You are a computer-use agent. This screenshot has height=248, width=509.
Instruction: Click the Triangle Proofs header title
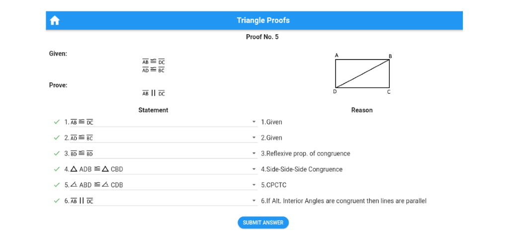coord(263,20)
